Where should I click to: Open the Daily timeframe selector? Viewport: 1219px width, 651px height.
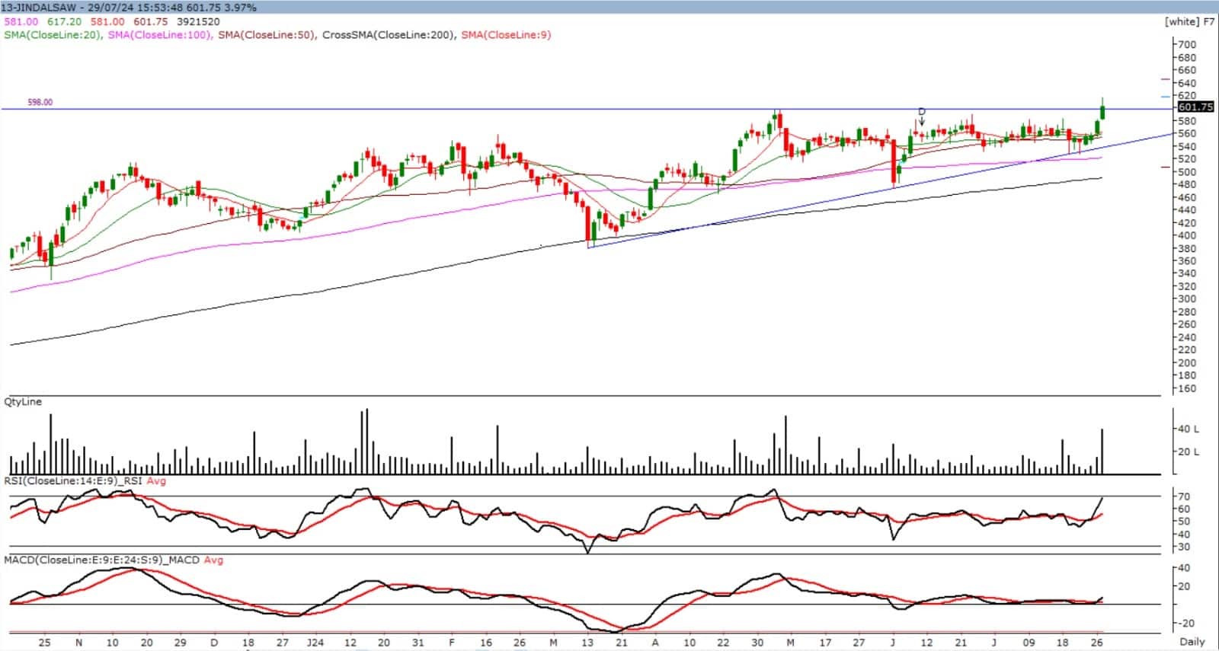1192,643
